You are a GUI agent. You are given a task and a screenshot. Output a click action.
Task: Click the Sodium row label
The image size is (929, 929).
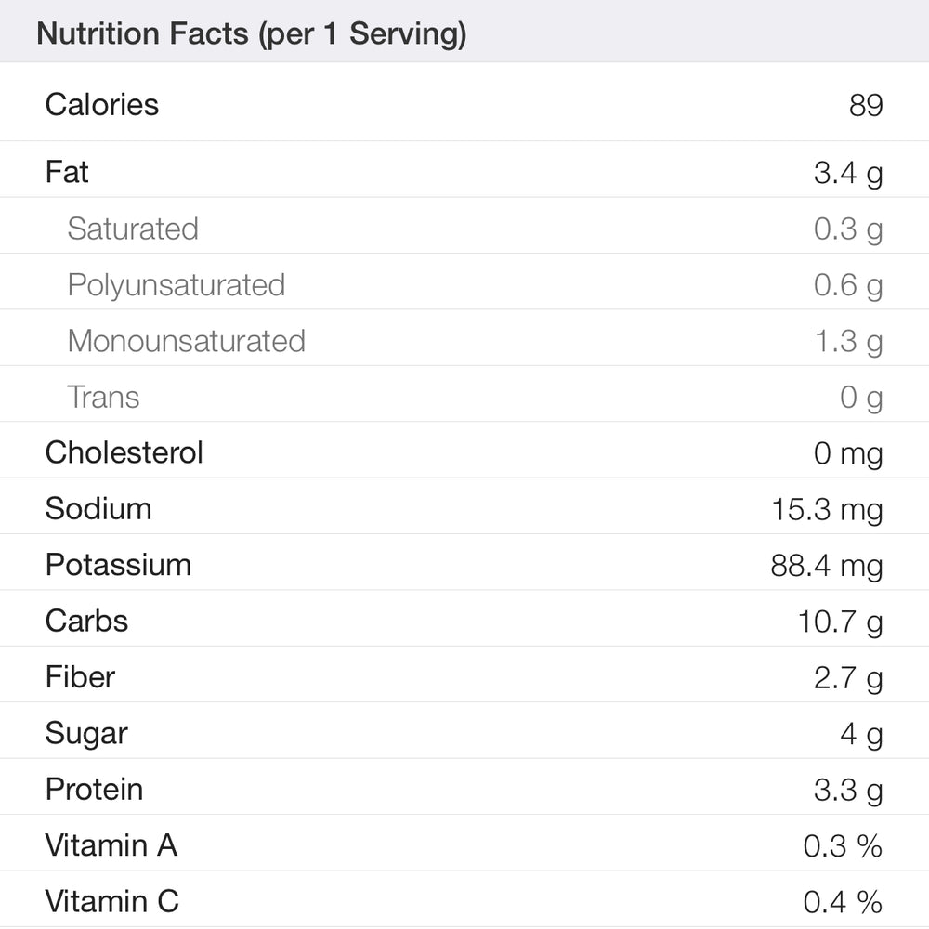click(98, 508)
